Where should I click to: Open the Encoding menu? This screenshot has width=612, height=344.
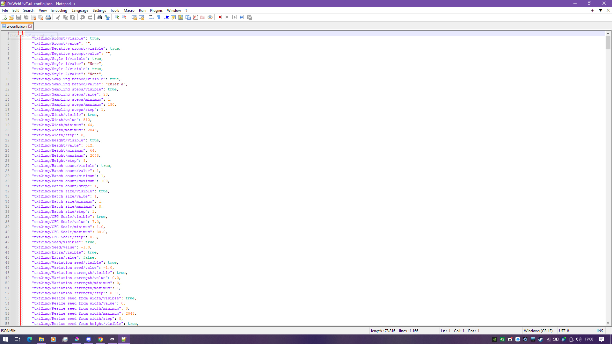click(x=59, y=11)
